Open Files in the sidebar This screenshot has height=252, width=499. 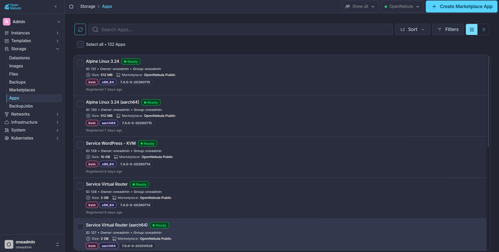14,74
